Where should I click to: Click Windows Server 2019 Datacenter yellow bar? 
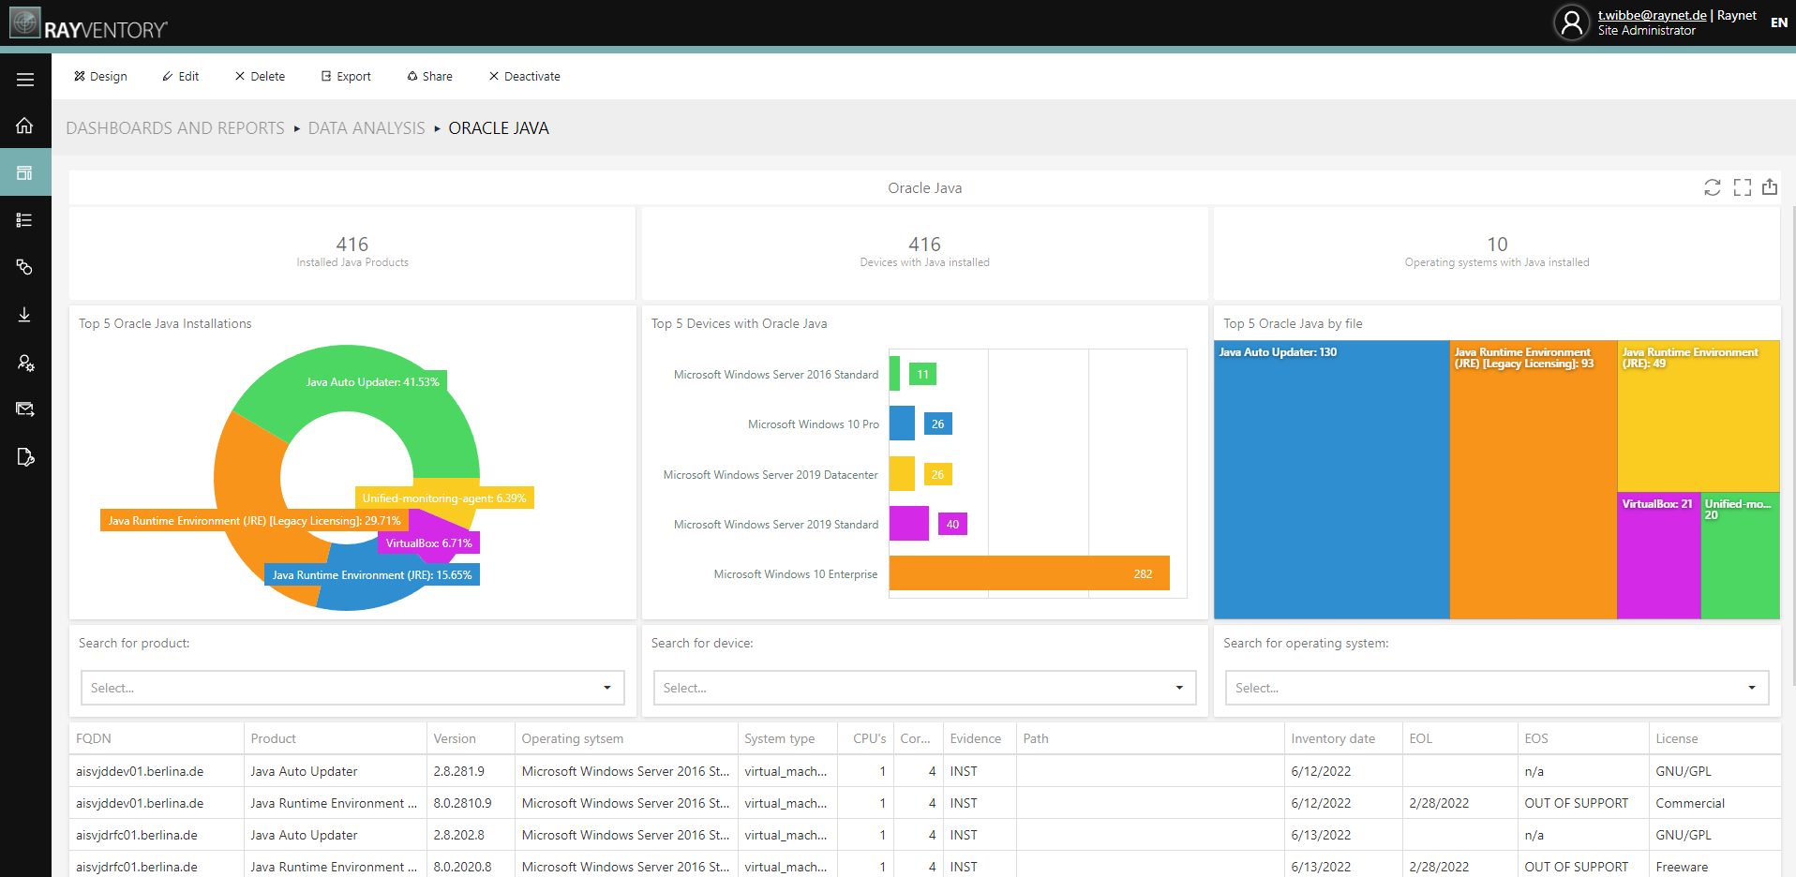(902, 474)
